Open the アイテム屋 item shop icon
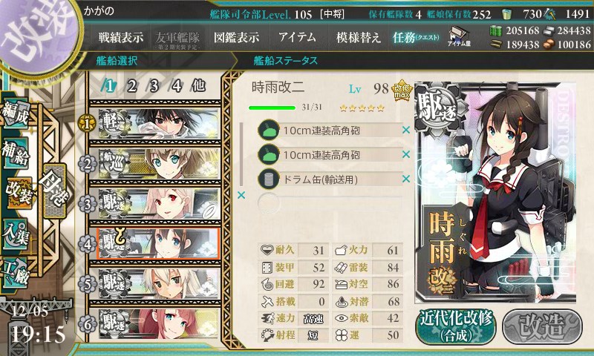 [x=459, y=36]
